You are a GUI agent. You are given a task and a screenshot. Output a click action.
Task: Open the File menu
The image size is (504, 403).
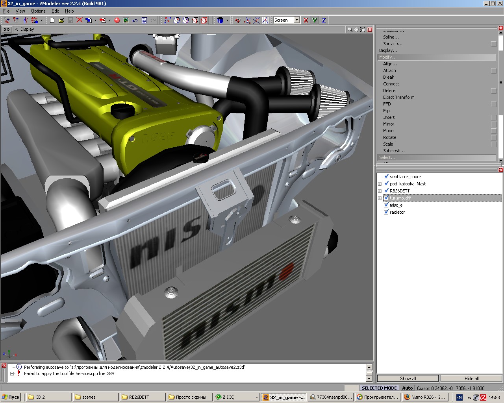(6, 11)
